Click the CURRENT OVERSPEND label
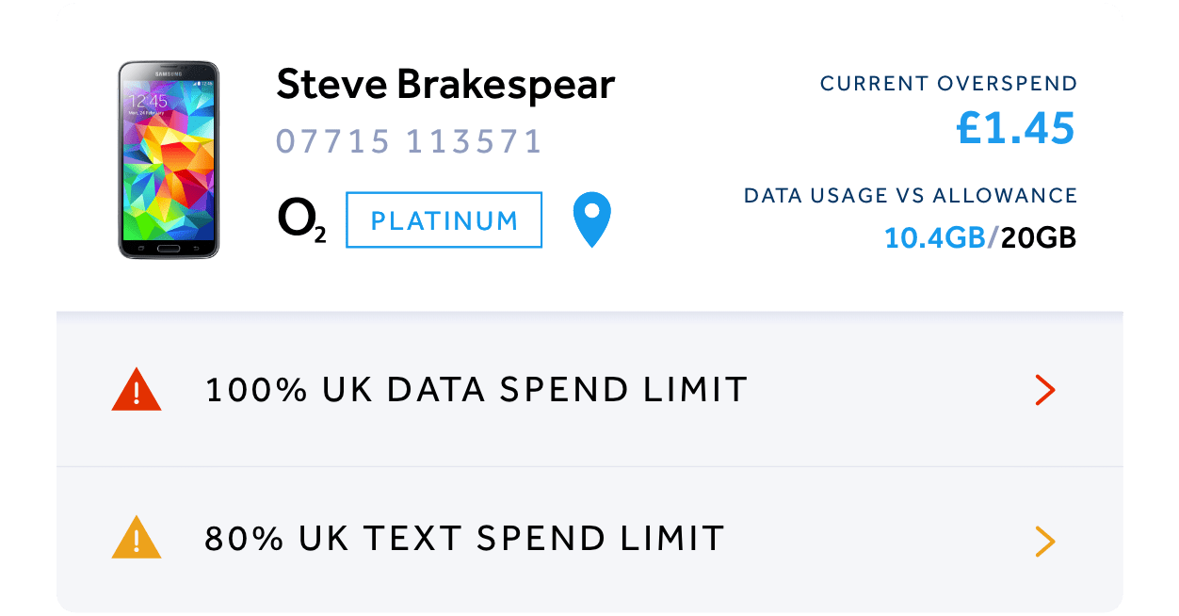 tap(948, 84)
